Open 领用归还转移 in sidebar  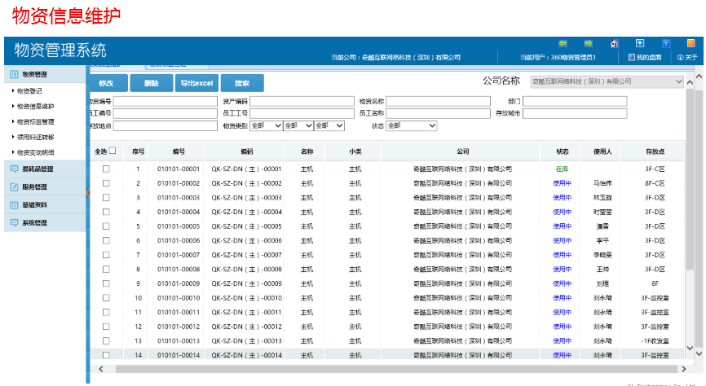(35, 137)
